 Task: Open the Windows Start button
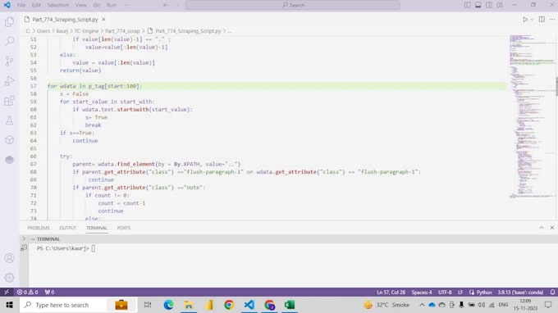point(9,305)
